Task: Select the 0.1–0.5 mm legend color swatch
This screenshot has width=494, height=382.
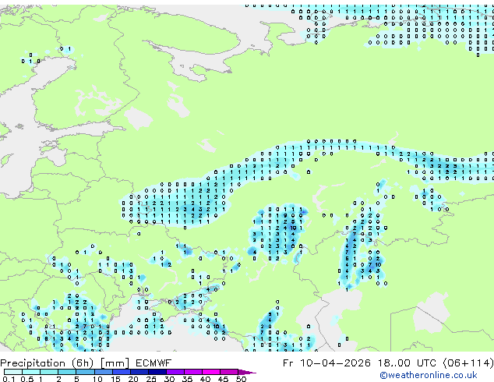Action: (13, 372)
